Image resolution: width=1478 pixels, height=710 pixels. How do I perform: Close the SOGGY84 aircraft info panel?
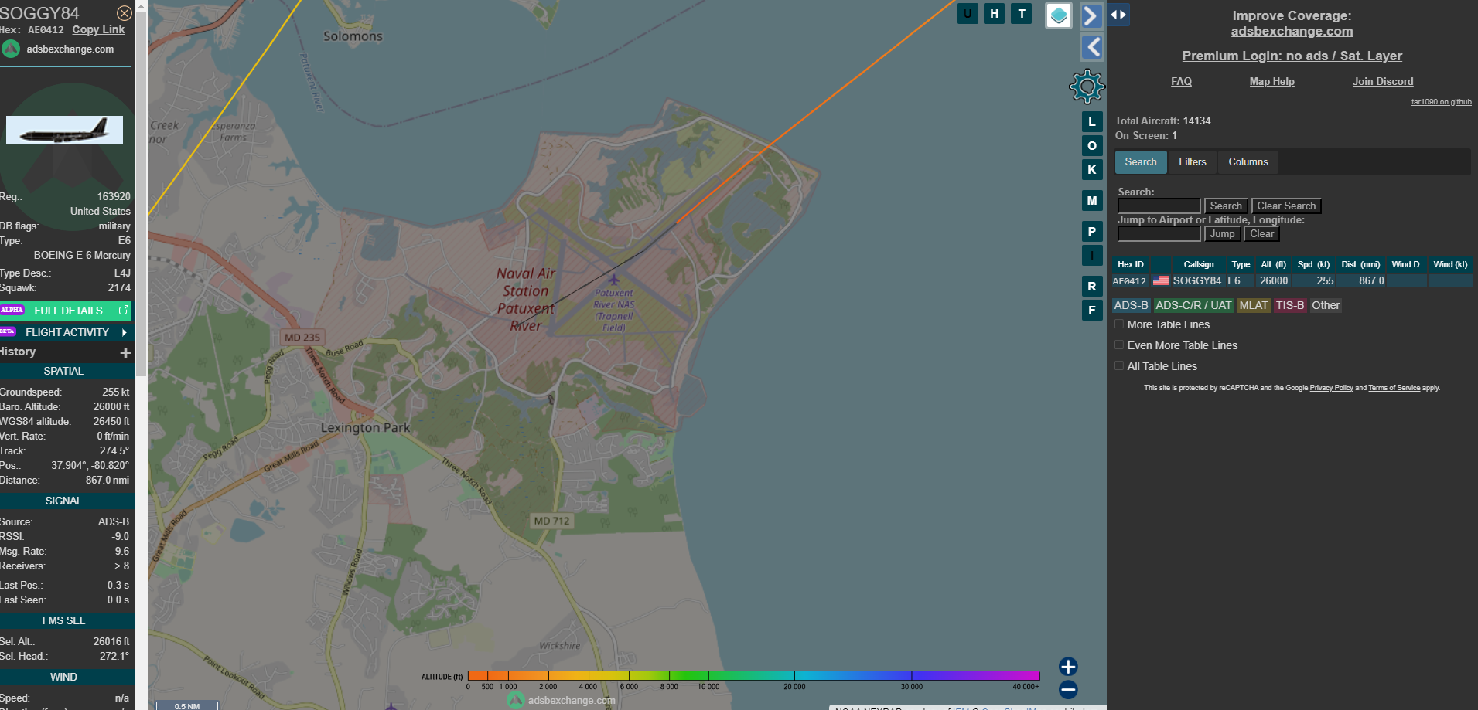click(124, 13)
